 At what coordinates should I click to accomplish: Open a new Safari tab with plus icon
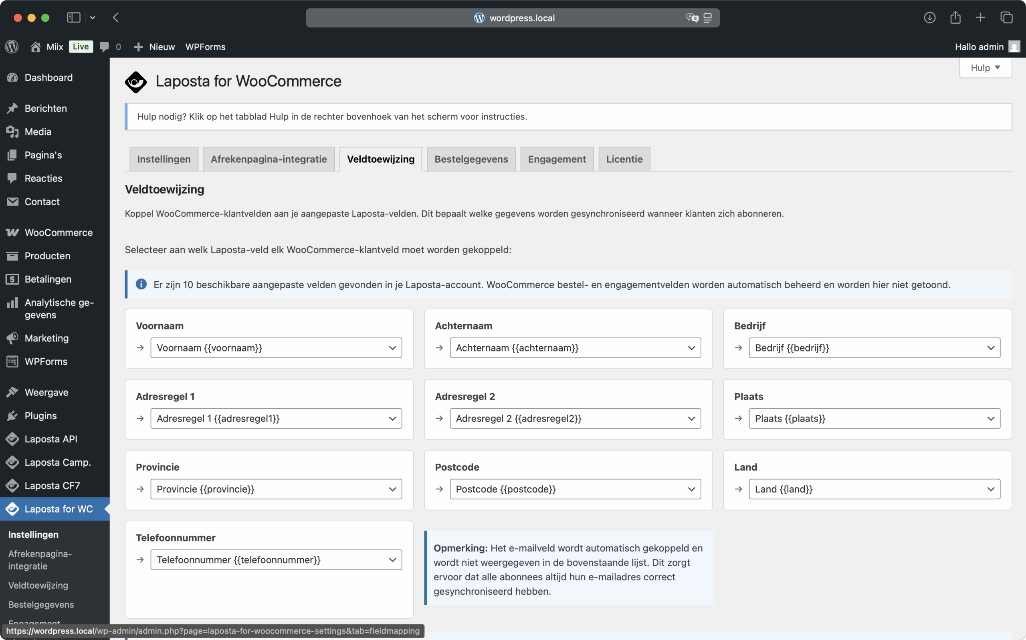click(x=980, y=17)
